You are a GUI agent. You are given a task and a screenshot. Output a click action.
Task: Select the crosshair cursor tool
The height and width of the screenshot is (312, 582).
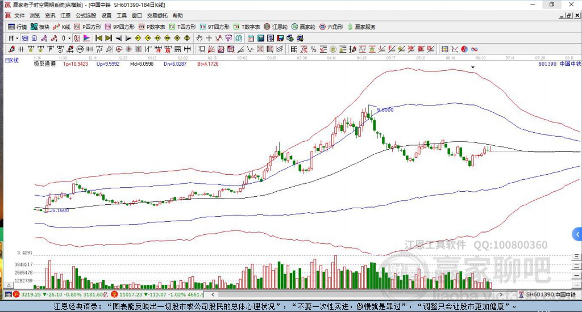[209, 38]
